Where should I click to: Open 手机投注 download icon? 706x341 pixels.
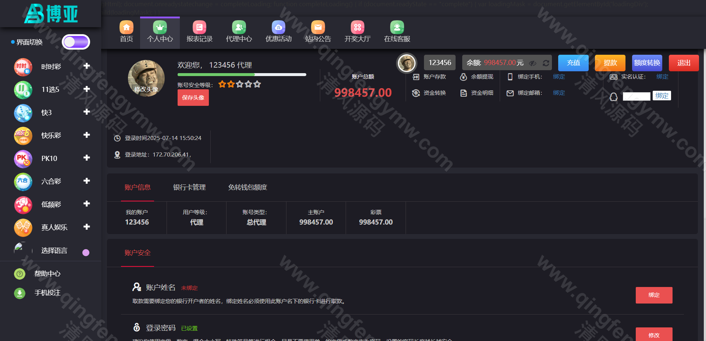(19, 293)
